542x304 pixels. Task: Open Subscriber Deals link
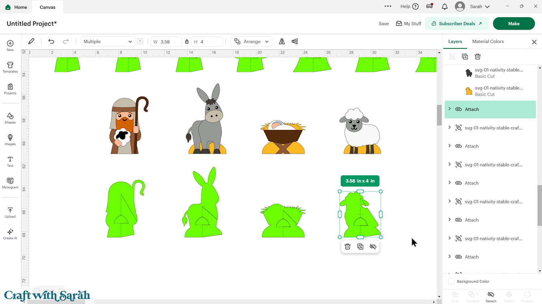point(457,23)
